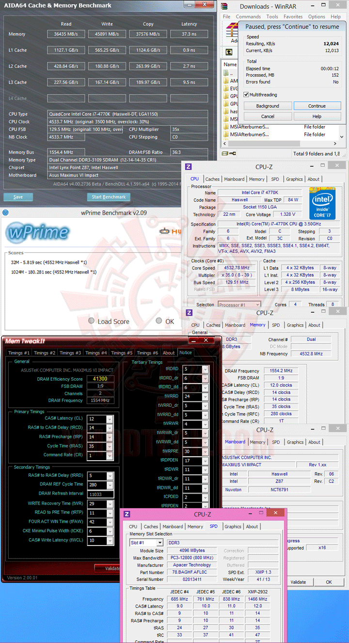Click the OK button in CPU-Z Mainboard window
Viewport: 349px width, 643px height.
(329, 582)
